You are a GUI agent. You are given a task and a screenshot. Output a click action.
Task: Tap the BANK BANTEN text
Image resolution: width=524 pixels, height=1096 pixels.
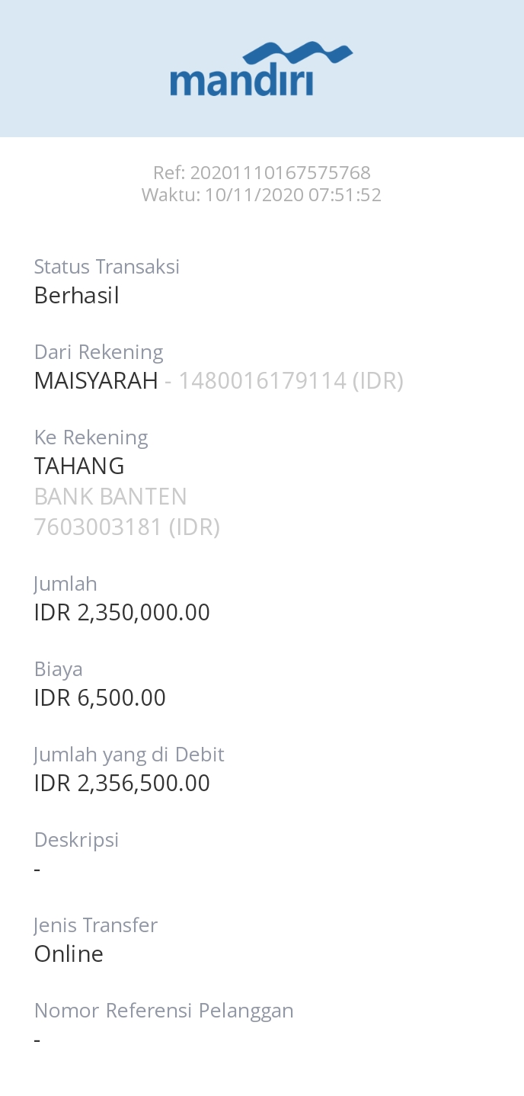(x=110, y=497)
